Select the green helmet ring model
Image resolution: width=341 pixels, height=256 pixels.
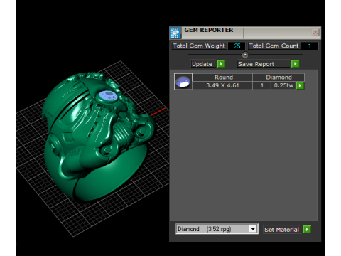pos(98,137)
